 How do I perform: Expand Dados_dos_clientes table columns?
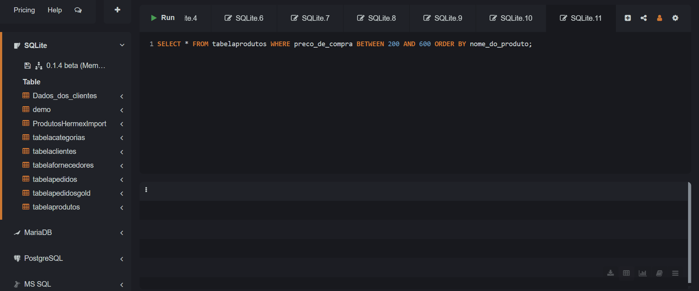pos(122,96)
